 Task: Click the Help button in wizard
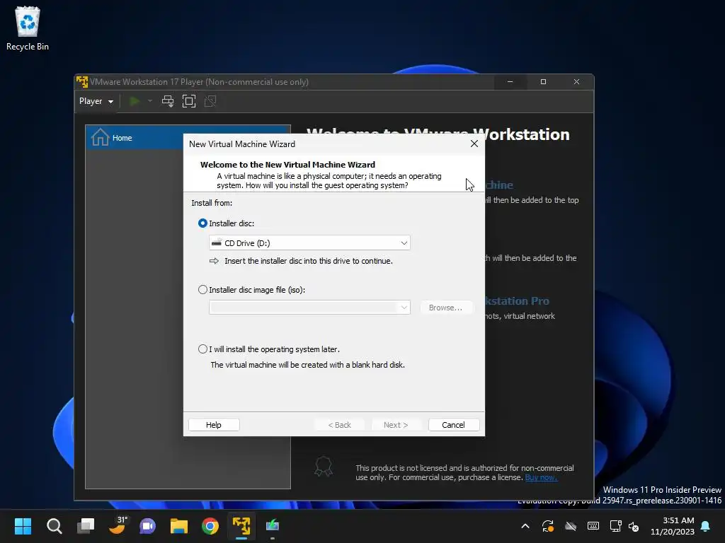214,425
